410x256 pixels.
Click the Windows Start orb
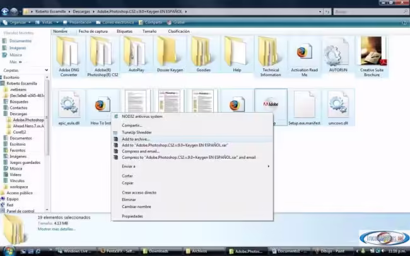tap(8, 251)
